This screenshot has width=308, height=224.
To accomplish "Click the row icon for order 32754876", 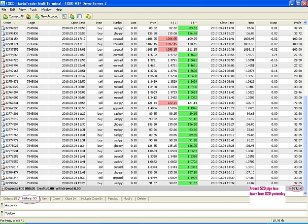I will coord(3,82).
